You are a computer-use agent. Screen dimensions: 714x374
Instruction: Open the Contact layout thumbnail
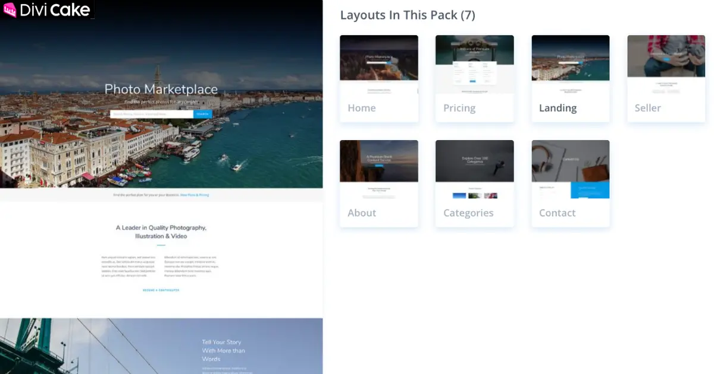tap(571, 170)
